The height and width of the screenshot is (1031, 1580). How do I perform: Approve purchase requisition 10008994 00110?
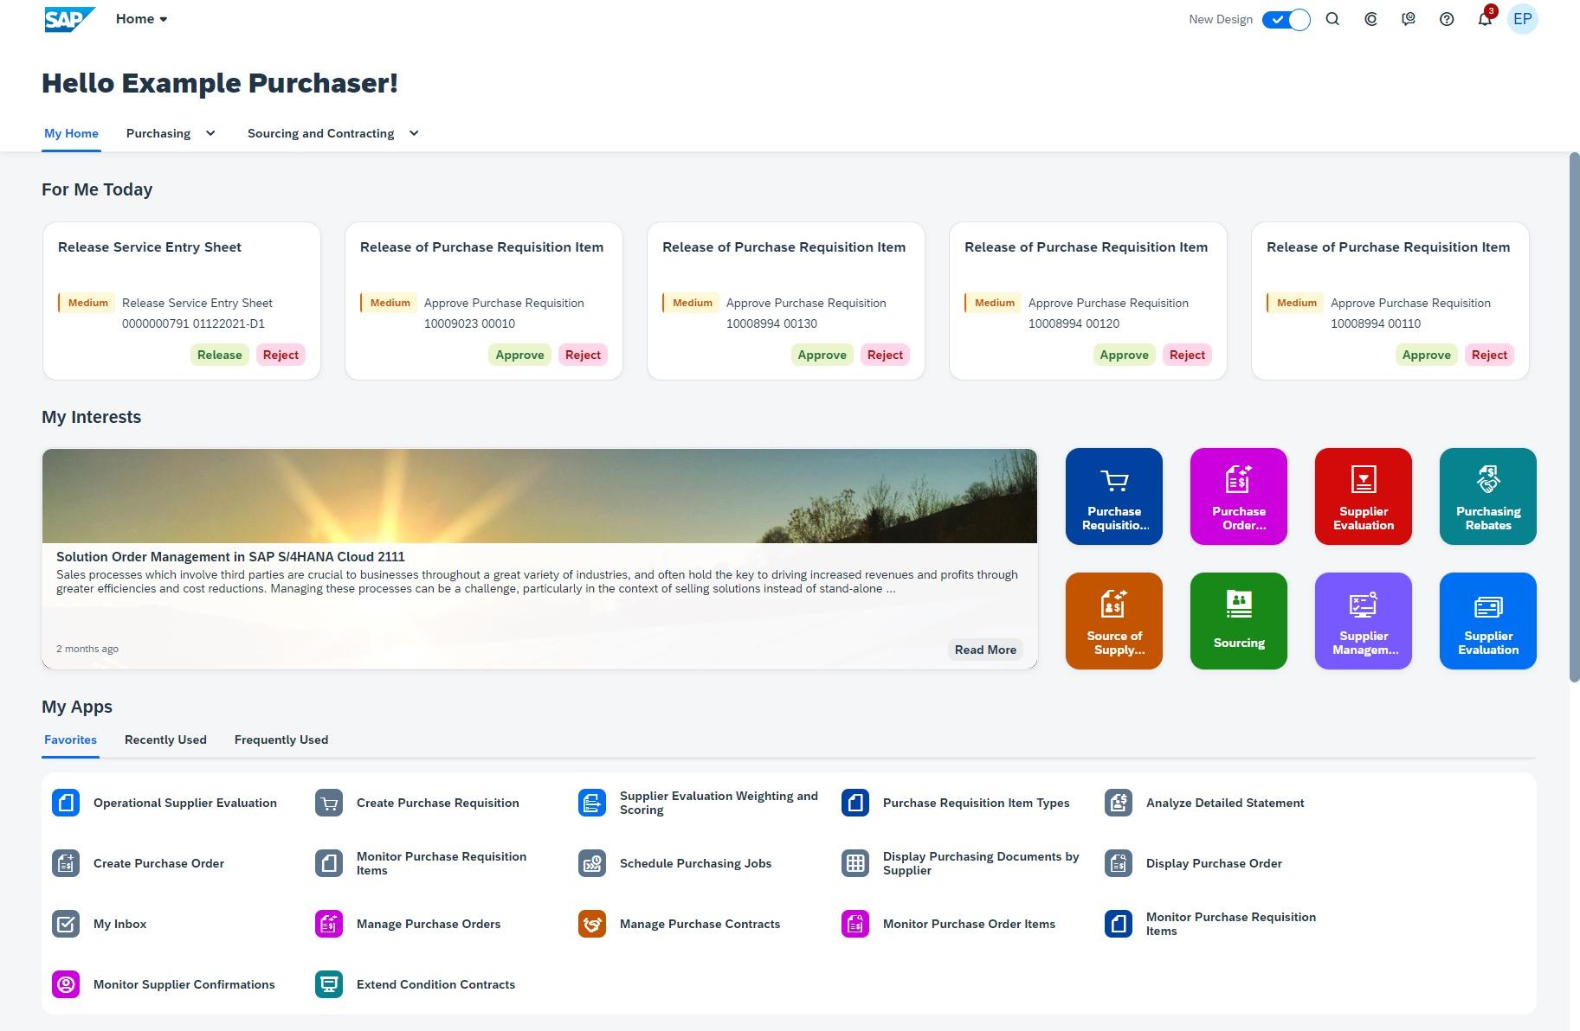pos(1426,355)
